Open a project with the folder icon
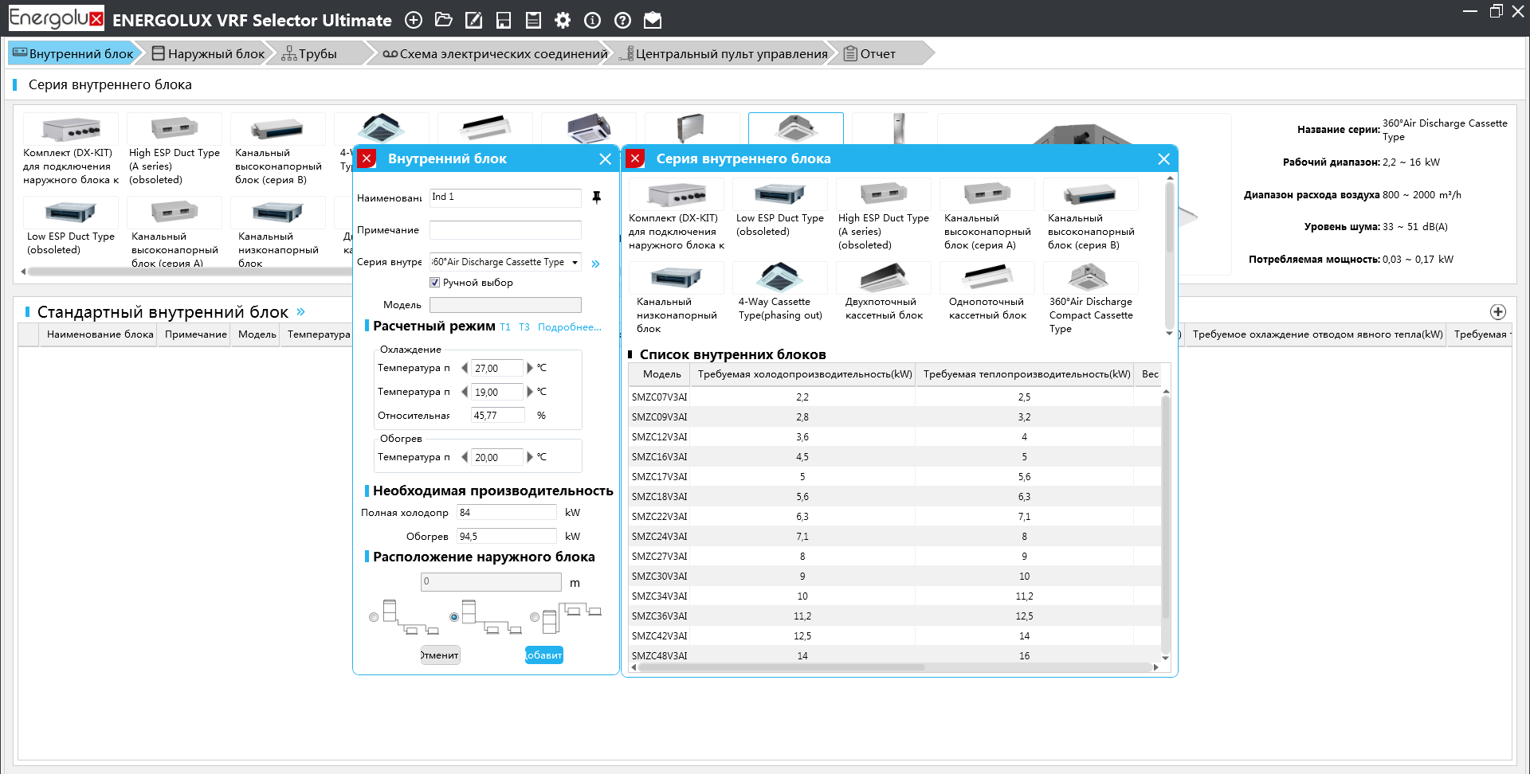Viewport: 1530px width, 774px height. [444, 21]
